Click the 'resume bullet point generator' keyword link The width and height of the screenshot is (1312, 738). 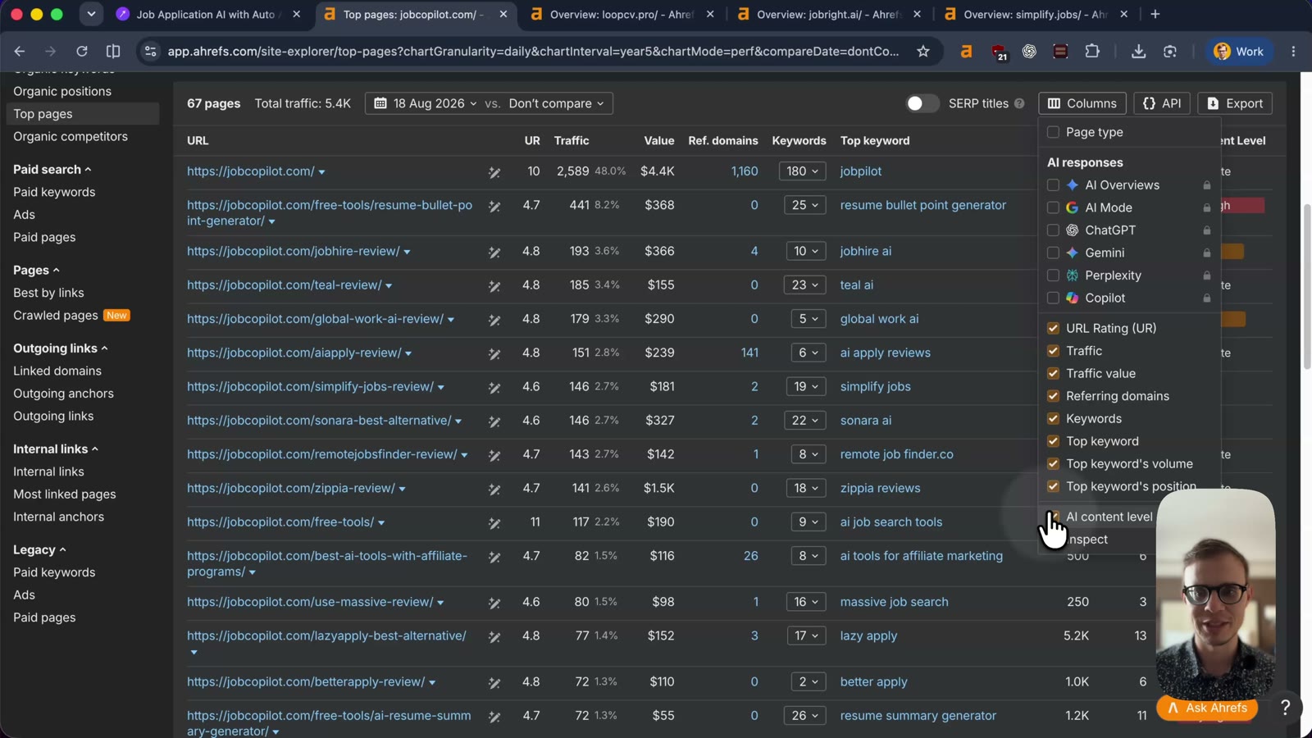pos(923,205)
